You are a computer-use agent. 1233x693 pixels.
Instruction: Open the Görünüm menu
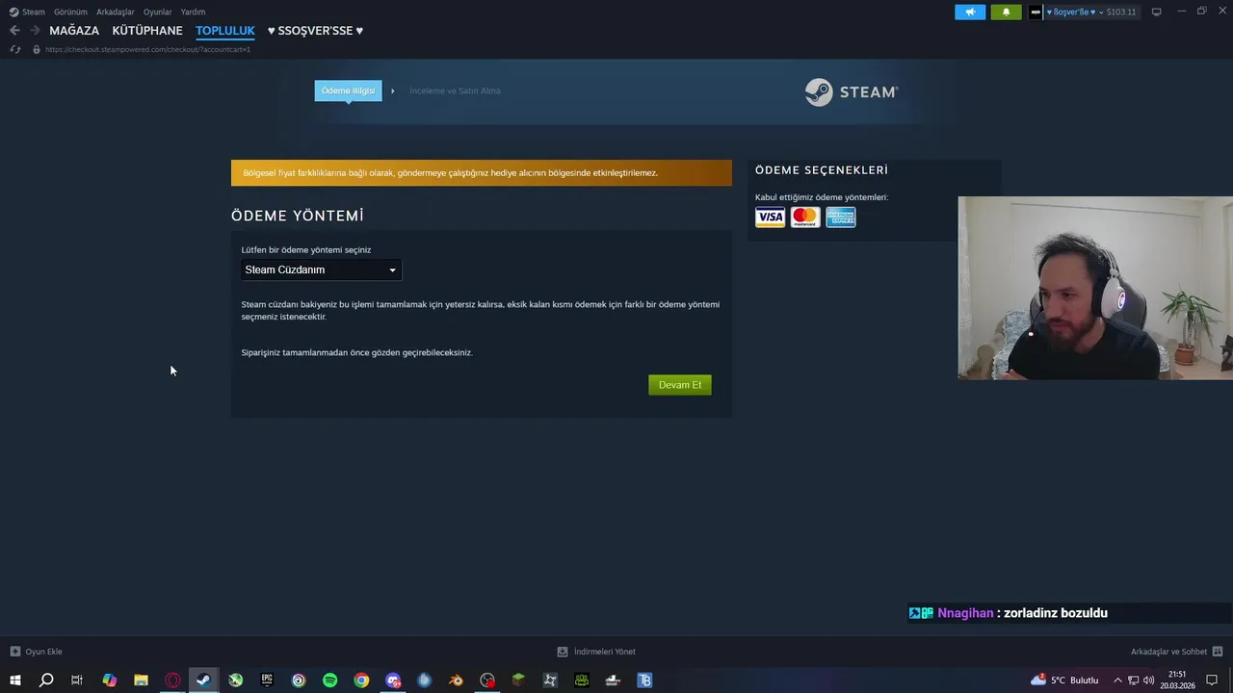coord(70,12)
